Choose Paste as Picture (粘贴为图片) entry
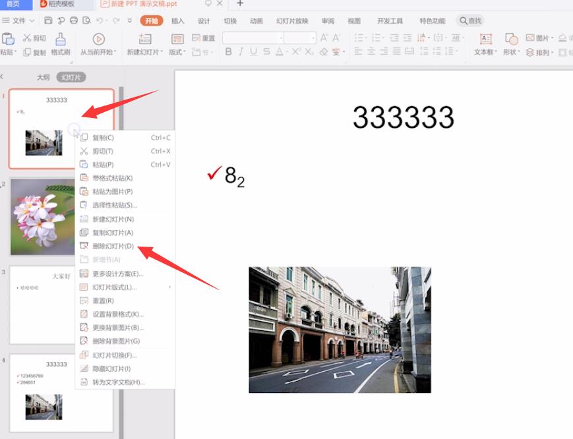 (125, 191)
